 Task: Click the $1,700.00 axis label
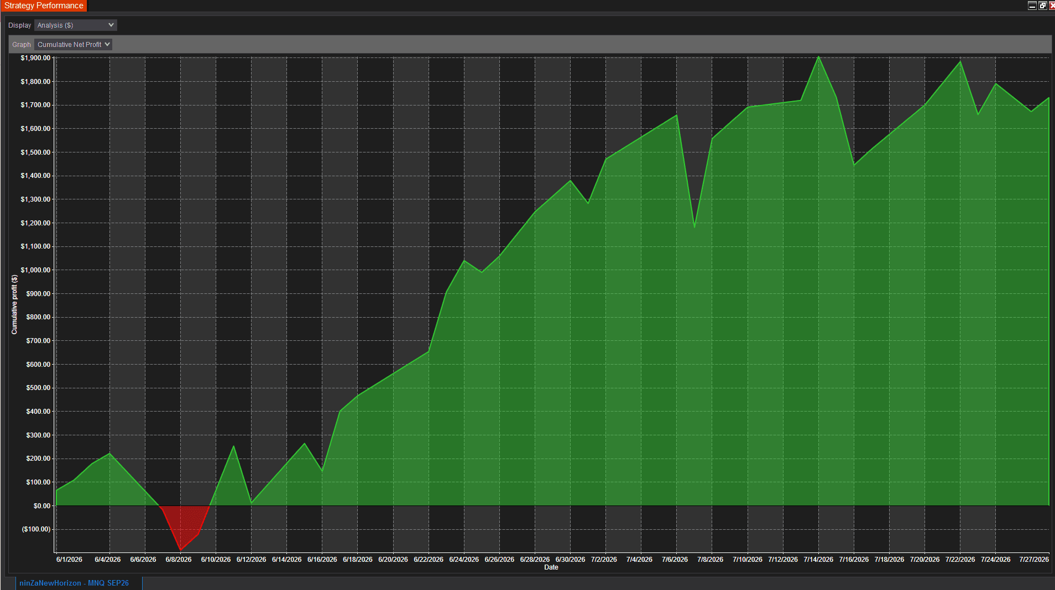click(x=35, y=105)
